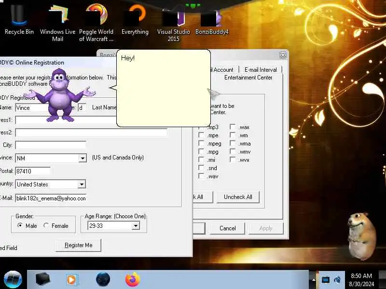The image size is (386, 289).
Task: Click the blue swirl tray icon
Action: tap(337, 280)
